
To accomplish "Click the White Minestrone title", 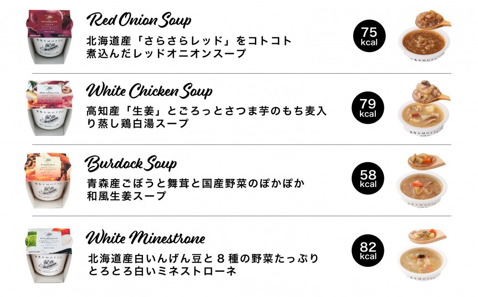I will 145,238.
